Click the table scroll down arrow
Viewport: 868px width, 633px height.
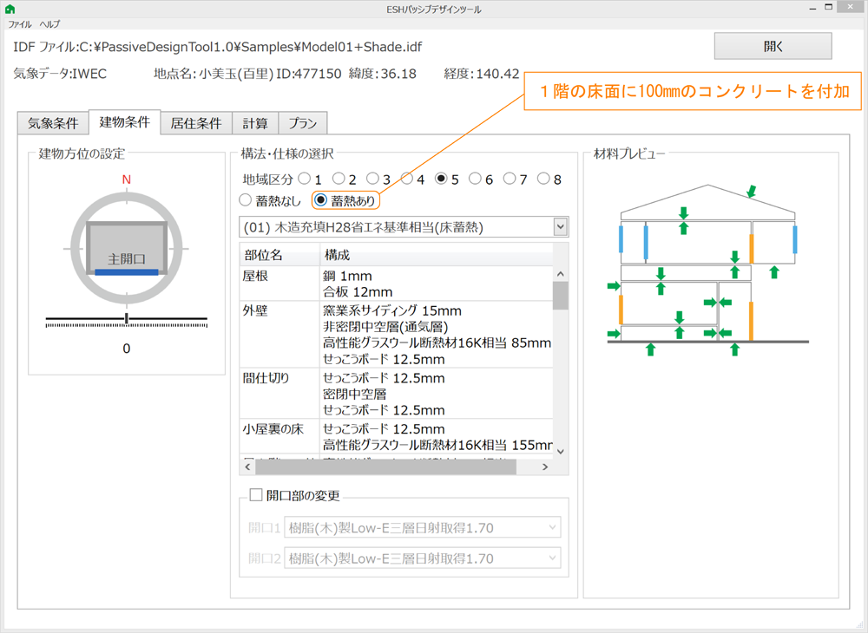tap(560, 451)
